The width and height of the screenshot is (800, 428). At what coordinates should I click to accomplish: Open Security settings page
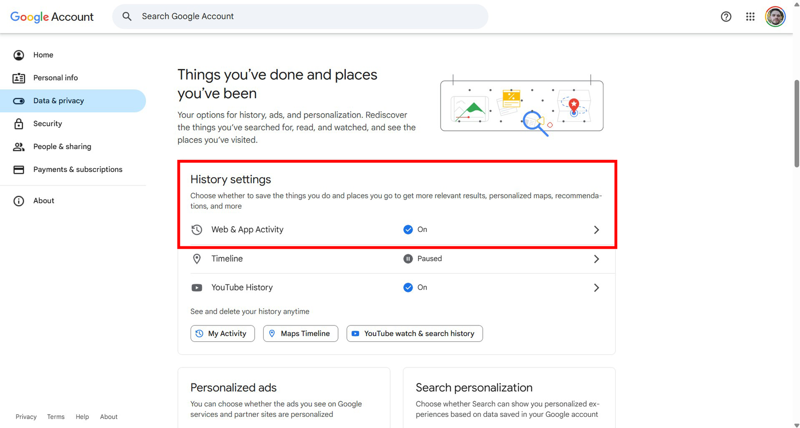point(73,124)
